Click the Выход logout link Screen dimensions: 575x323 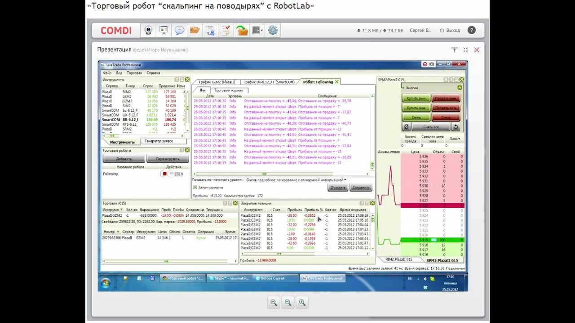point(450,31)
